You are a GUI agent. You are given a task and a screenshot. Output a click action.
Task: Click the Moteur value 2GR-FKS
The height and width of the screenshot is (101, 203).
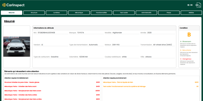[x=116, y=45]
